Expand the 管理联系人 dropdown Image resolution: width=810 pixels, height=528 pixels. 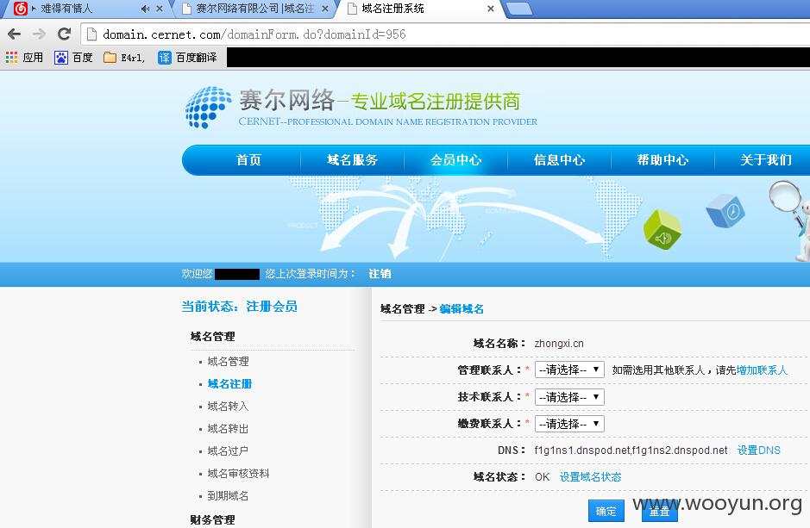coord(569,370)
